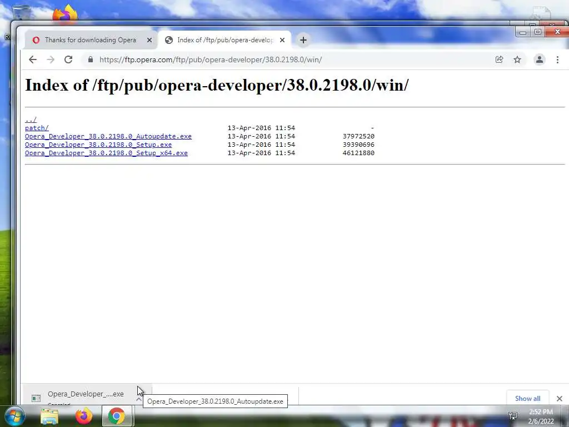Select the 'Index of /ftp/pub/opera-develop' tab

[x=225, y=40]
